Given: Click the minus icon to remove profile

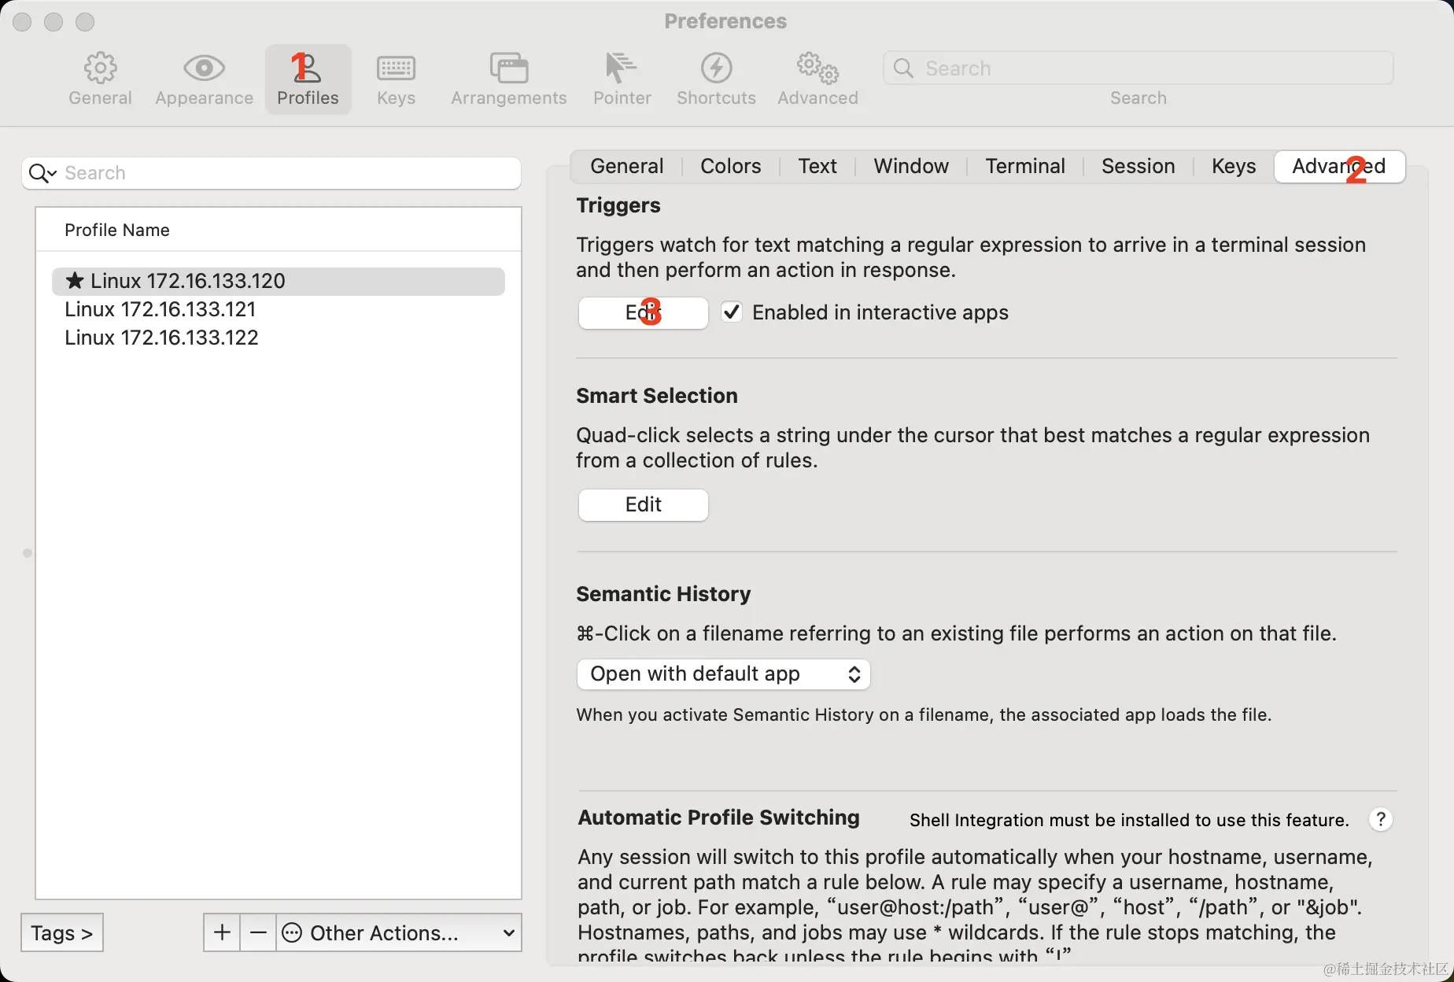Looking at the screenshot, I should click(x=258, y=932).
